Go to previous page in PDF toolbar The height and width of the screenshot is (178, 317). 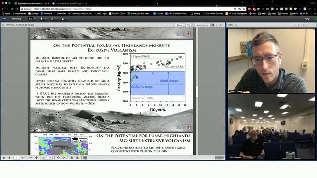pos(4,158)
